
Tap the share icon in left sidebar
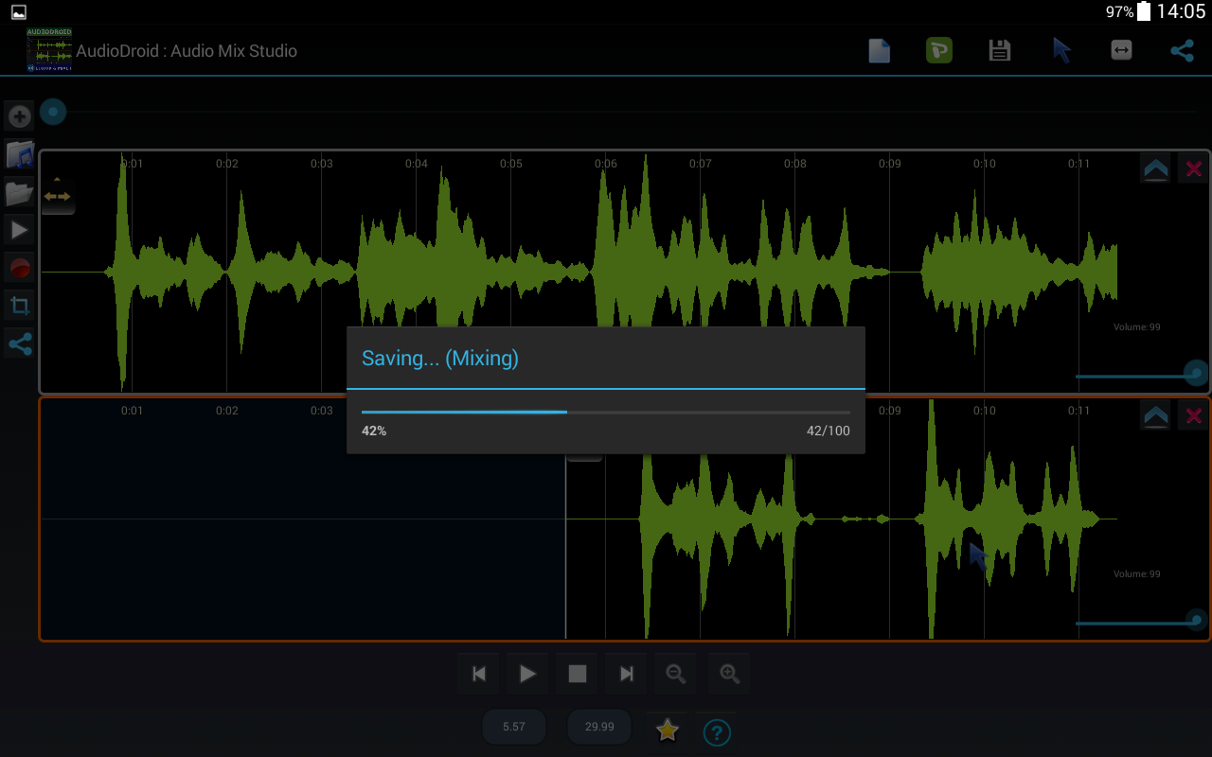click(19, 343)
